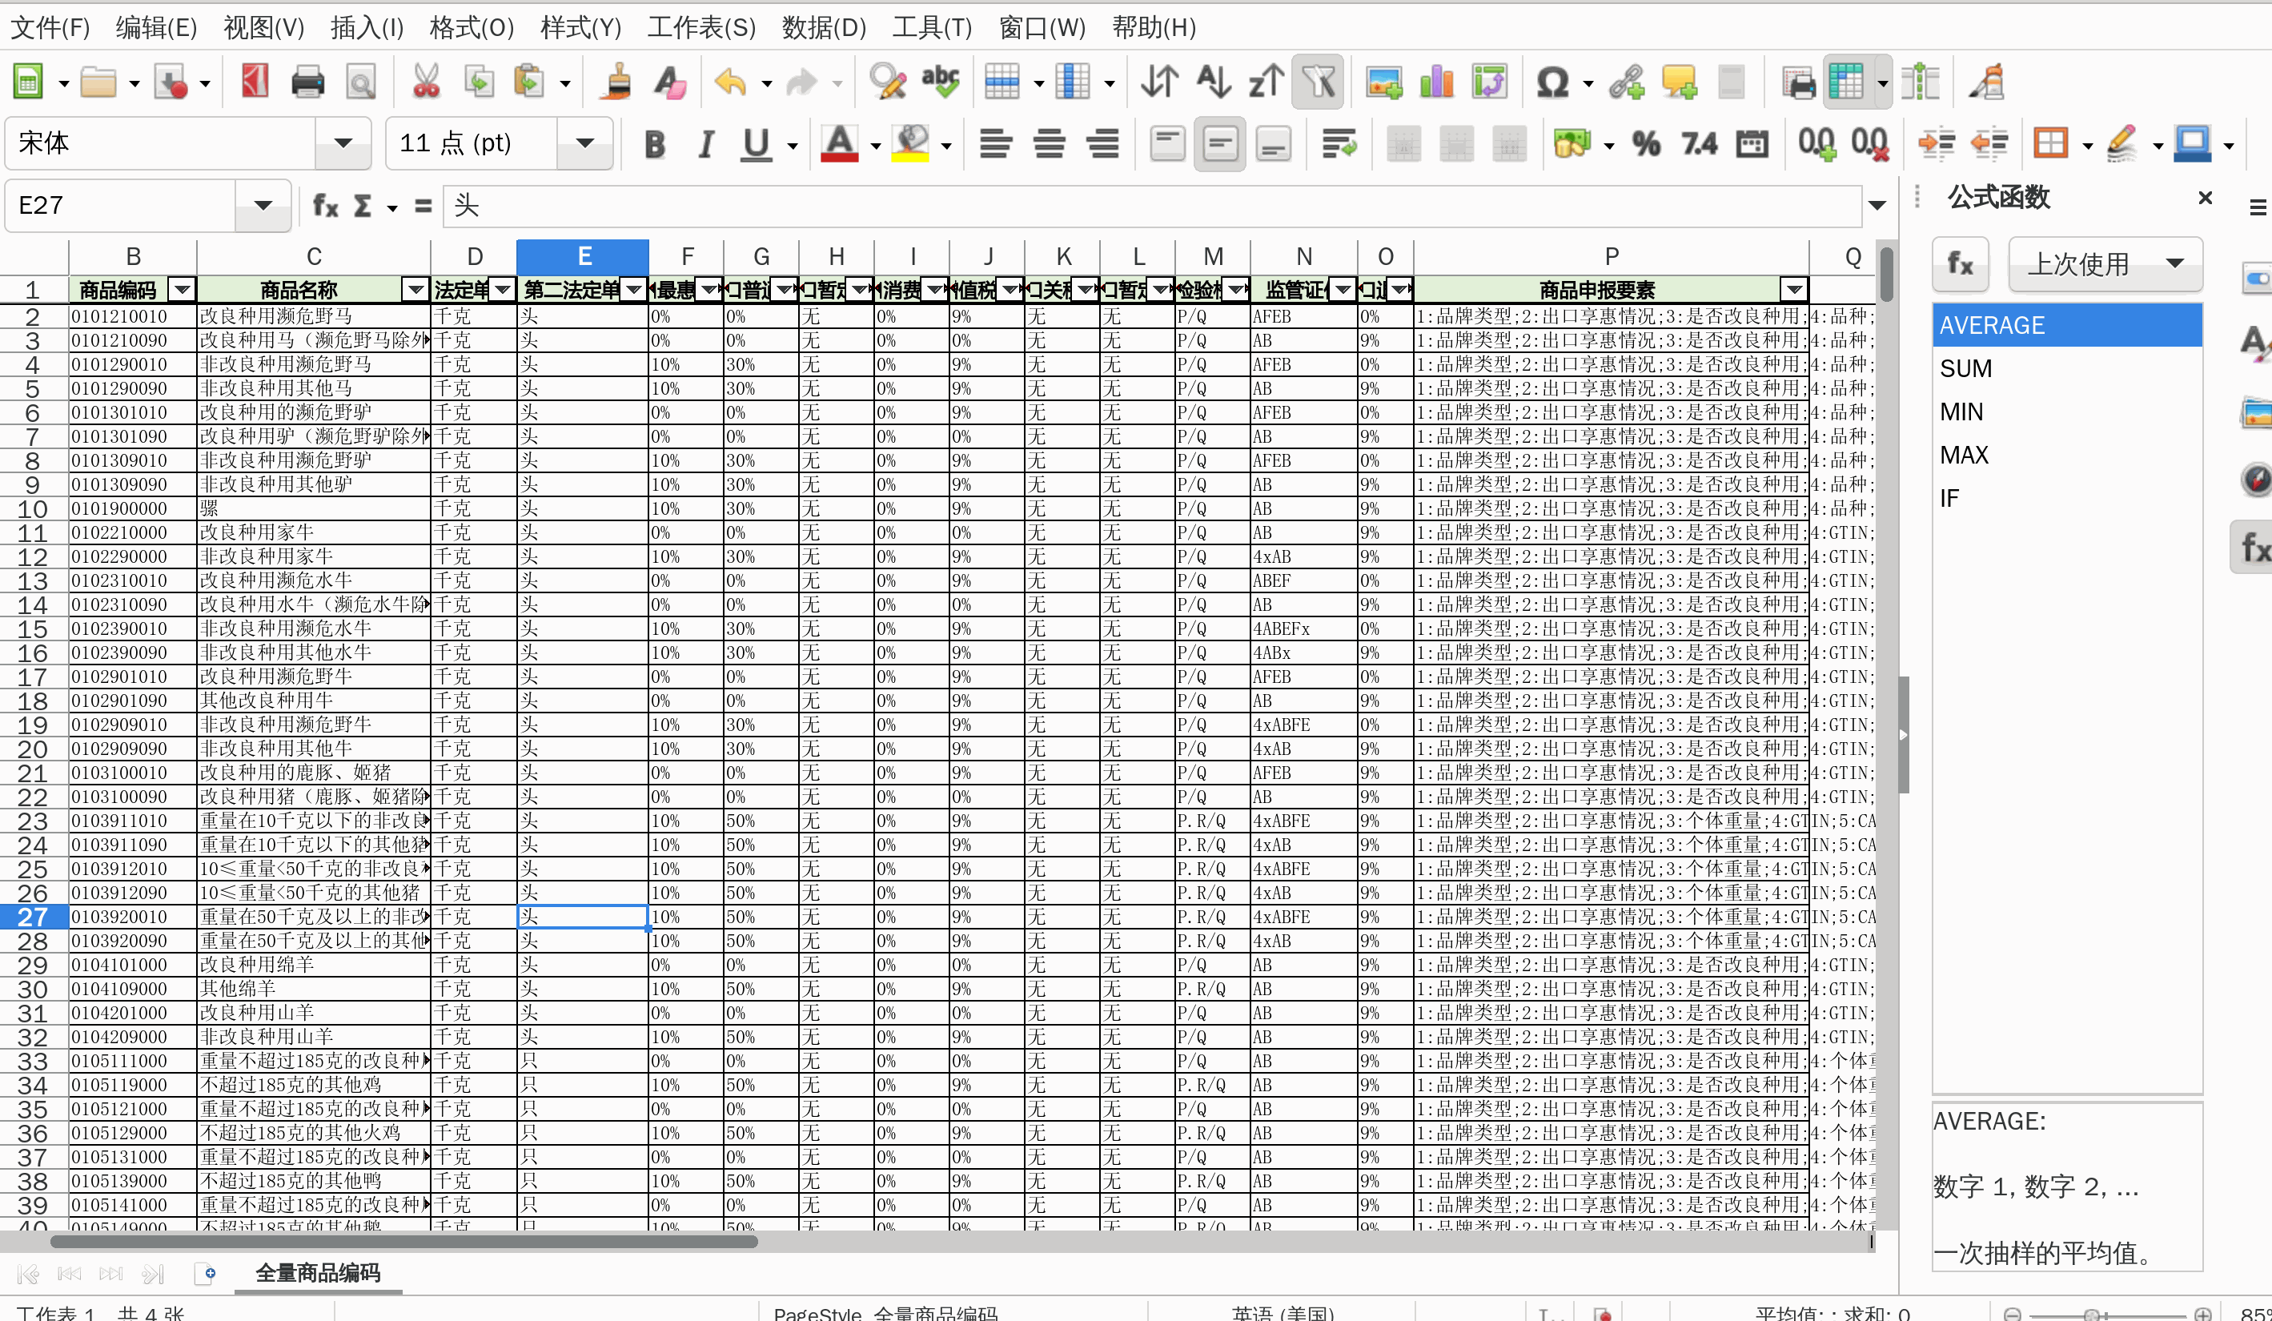Screen dimensions: 2272x1321
Task: Open the 数据(D) menu
Action: tap(823, 28)
